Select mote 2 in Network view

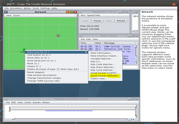(58, 36)
